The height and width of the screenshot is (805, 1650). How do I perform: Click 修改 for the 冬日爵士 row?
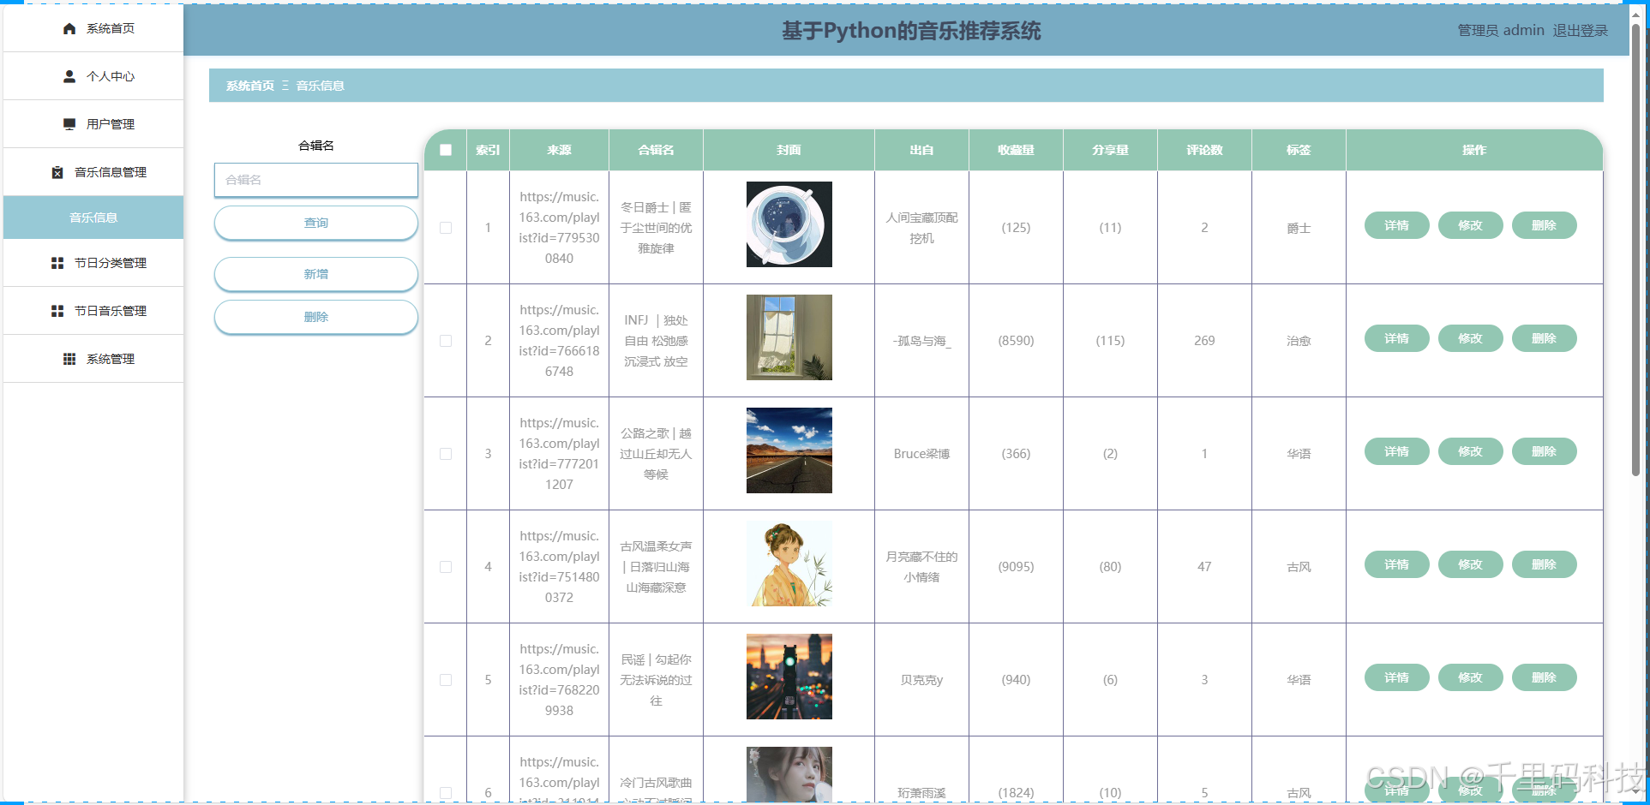pyautogui.click(x=1471, y=225)
